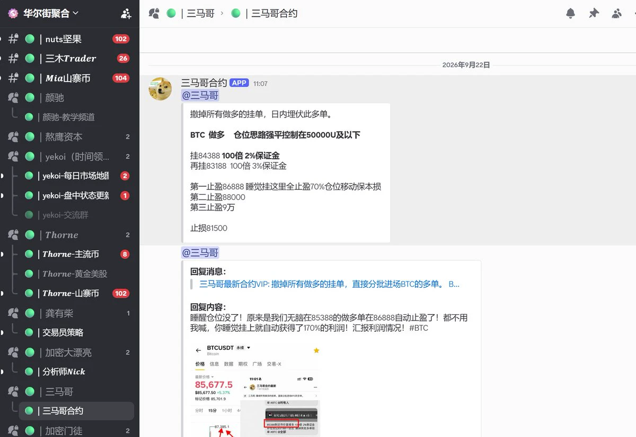Click the forum icon beside 颜驰

[14, 98]
